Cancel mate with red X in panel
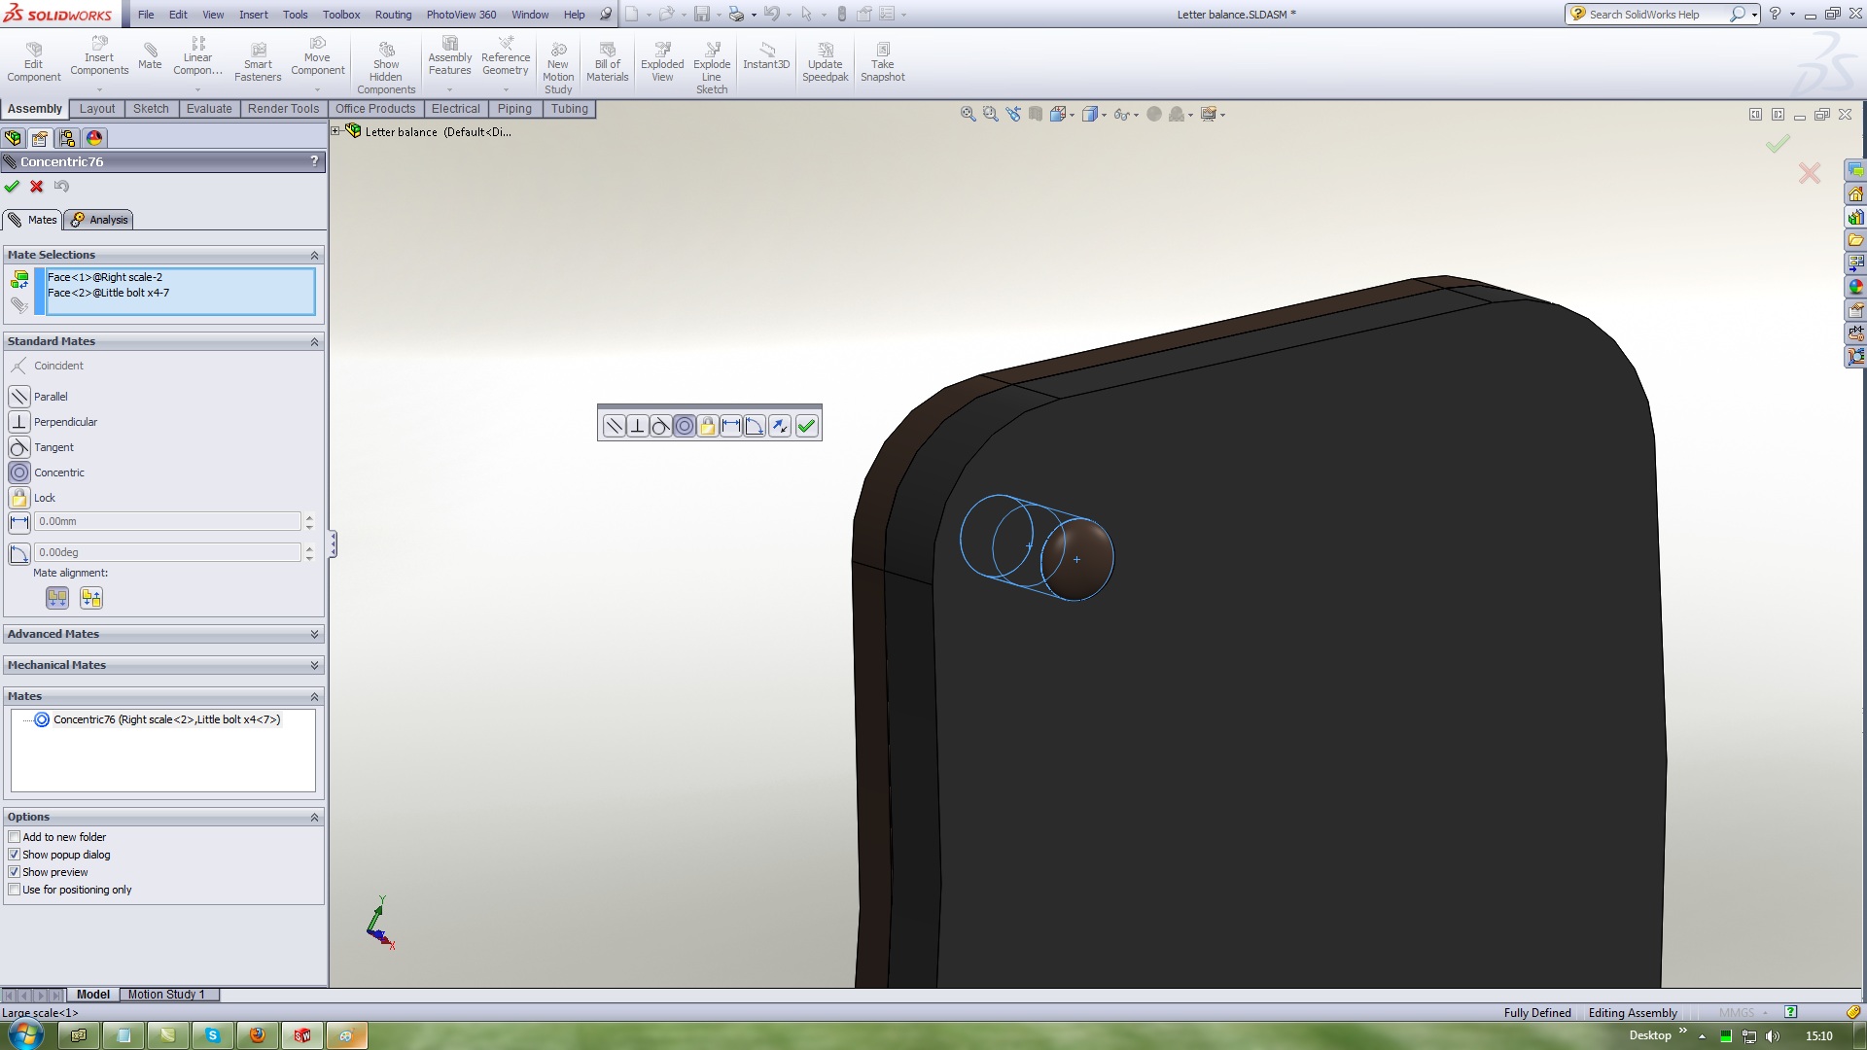Screen dimensions: 1867x1050 point(37,187)
